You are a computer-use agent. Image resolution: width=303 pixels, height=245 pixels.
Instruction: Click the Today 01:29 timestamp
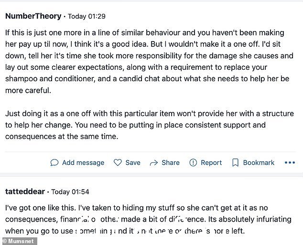pyautogui.click(x=87, y=16)
